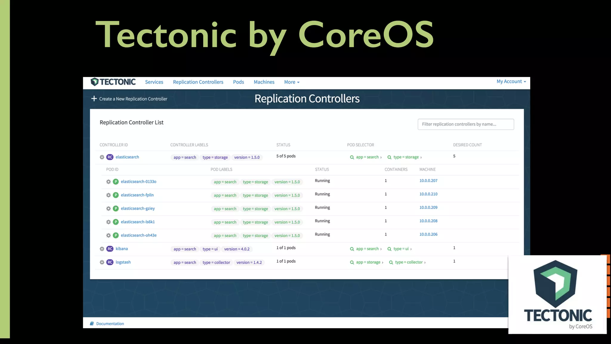The height and width of the screenshot is (344, 611).
Task: Click kibana pod selector type=ui
Action: click(x=399, y=249)
